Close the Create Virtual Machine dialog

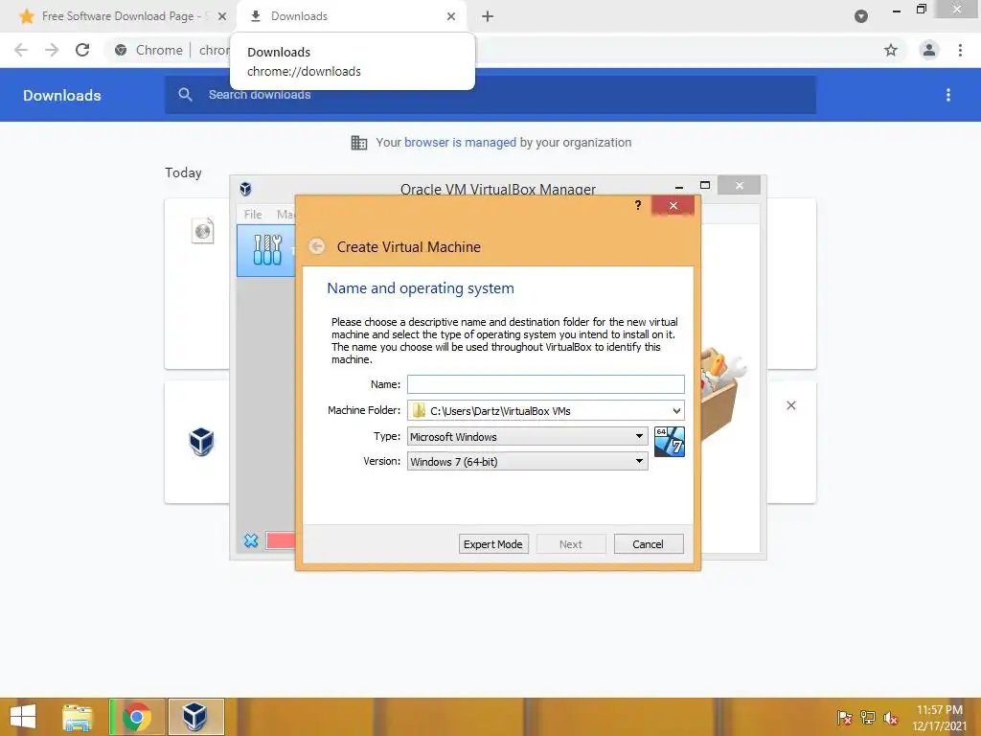click(x=673, y=205)
